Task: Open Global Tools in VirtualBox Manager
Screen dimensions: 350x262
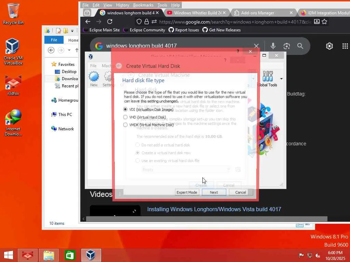Action: [267, 79]
